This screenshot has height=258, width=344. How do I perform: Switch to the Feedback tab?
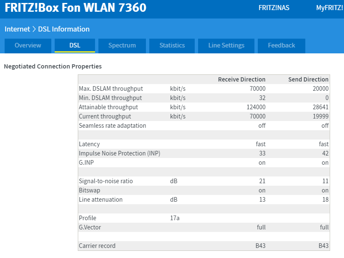281,45
